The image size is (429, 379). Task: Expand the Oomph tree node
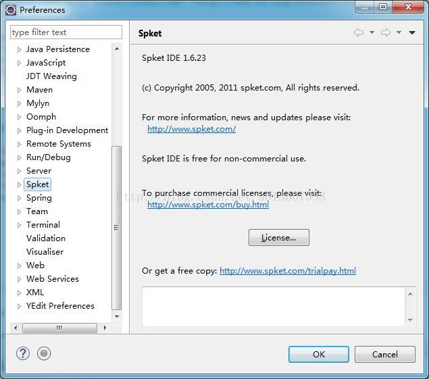[x=19, y=117]
